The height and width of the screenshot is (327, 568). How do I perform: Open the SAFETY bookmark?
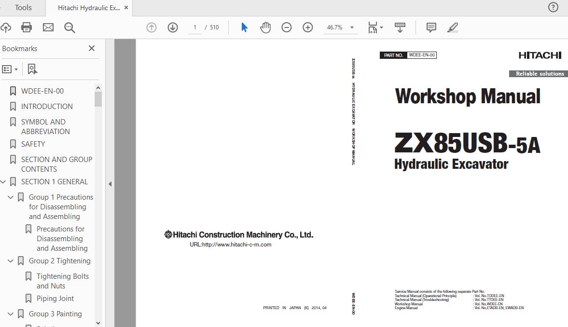click(x=33, y=144)
